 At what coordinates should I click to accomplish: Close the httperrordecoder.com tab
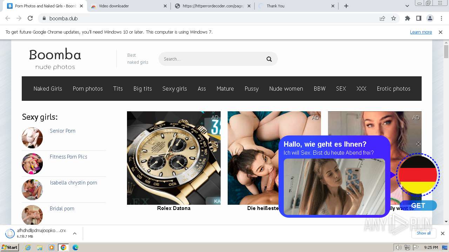click(x=249, y=6)
